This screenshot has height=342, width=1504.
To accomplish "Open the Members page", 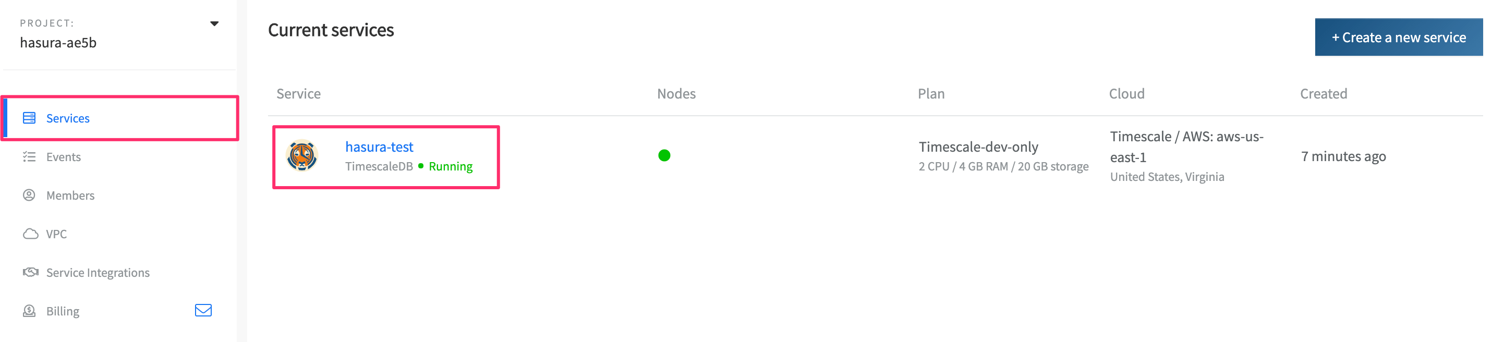I will 70,196.
